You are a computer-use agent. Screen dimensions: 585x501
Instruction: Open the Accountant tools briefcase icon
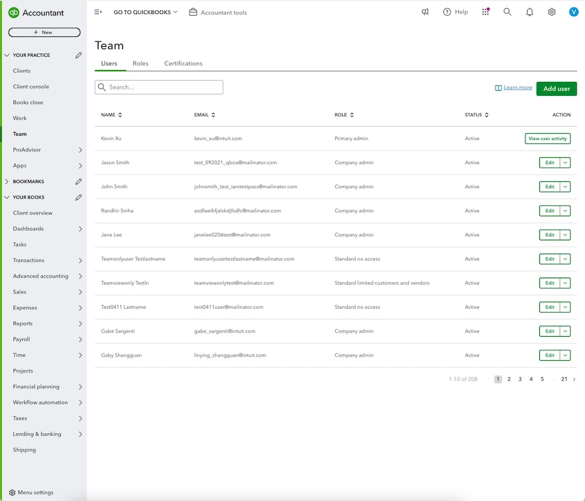point(192,12)
